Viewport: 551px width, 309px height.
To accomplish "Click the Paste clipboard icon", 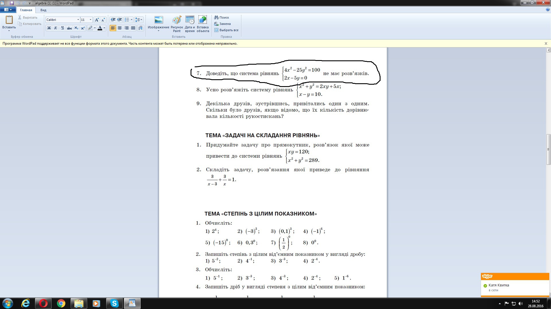I will [x=9, y=19].
